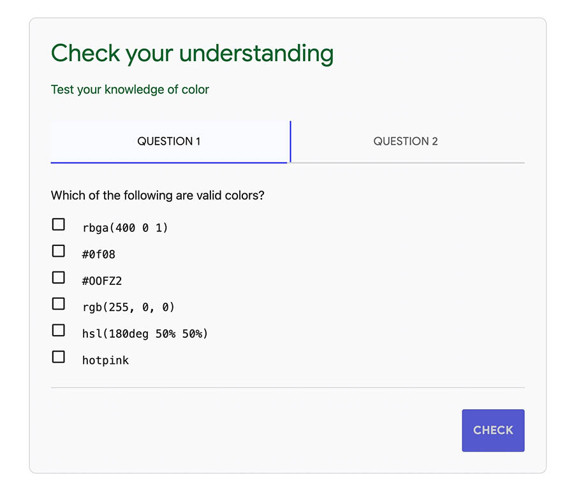This screenshot has width=574, height=490.
Task: Check the box beside #OOFZ2
Action: pos(59,278)
